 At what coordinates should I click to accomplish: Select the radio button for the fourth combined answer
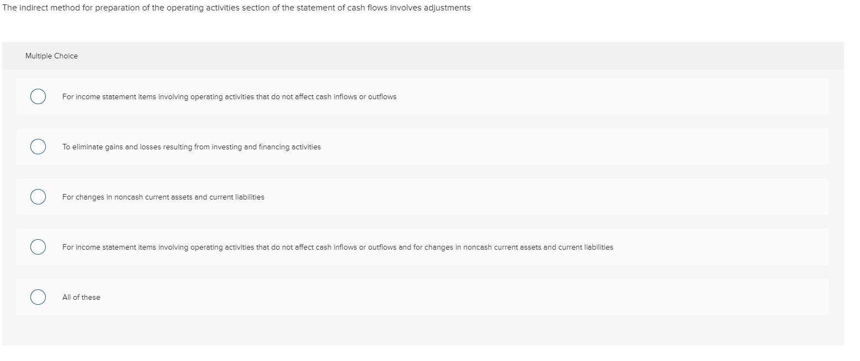pyautogui.click(x=38, y=246)
